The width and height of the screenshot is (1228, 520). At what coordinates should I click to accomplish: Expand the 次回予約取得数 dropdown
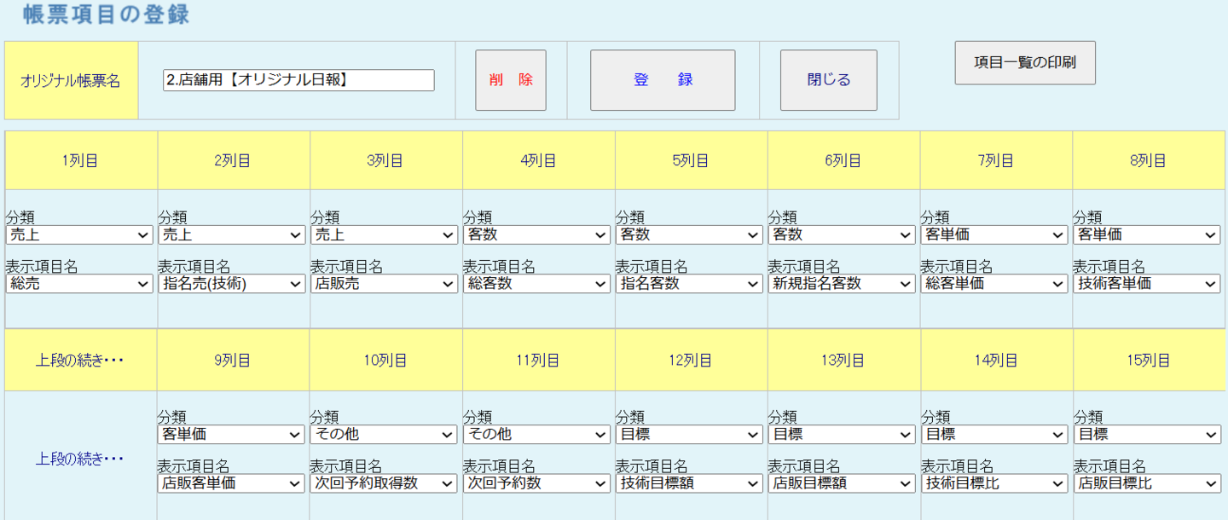[384, 483]
